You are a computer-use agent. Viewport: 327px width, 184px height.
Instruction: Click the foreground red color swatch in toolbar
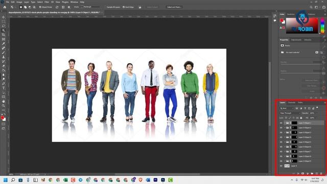[x=2, y=118]
